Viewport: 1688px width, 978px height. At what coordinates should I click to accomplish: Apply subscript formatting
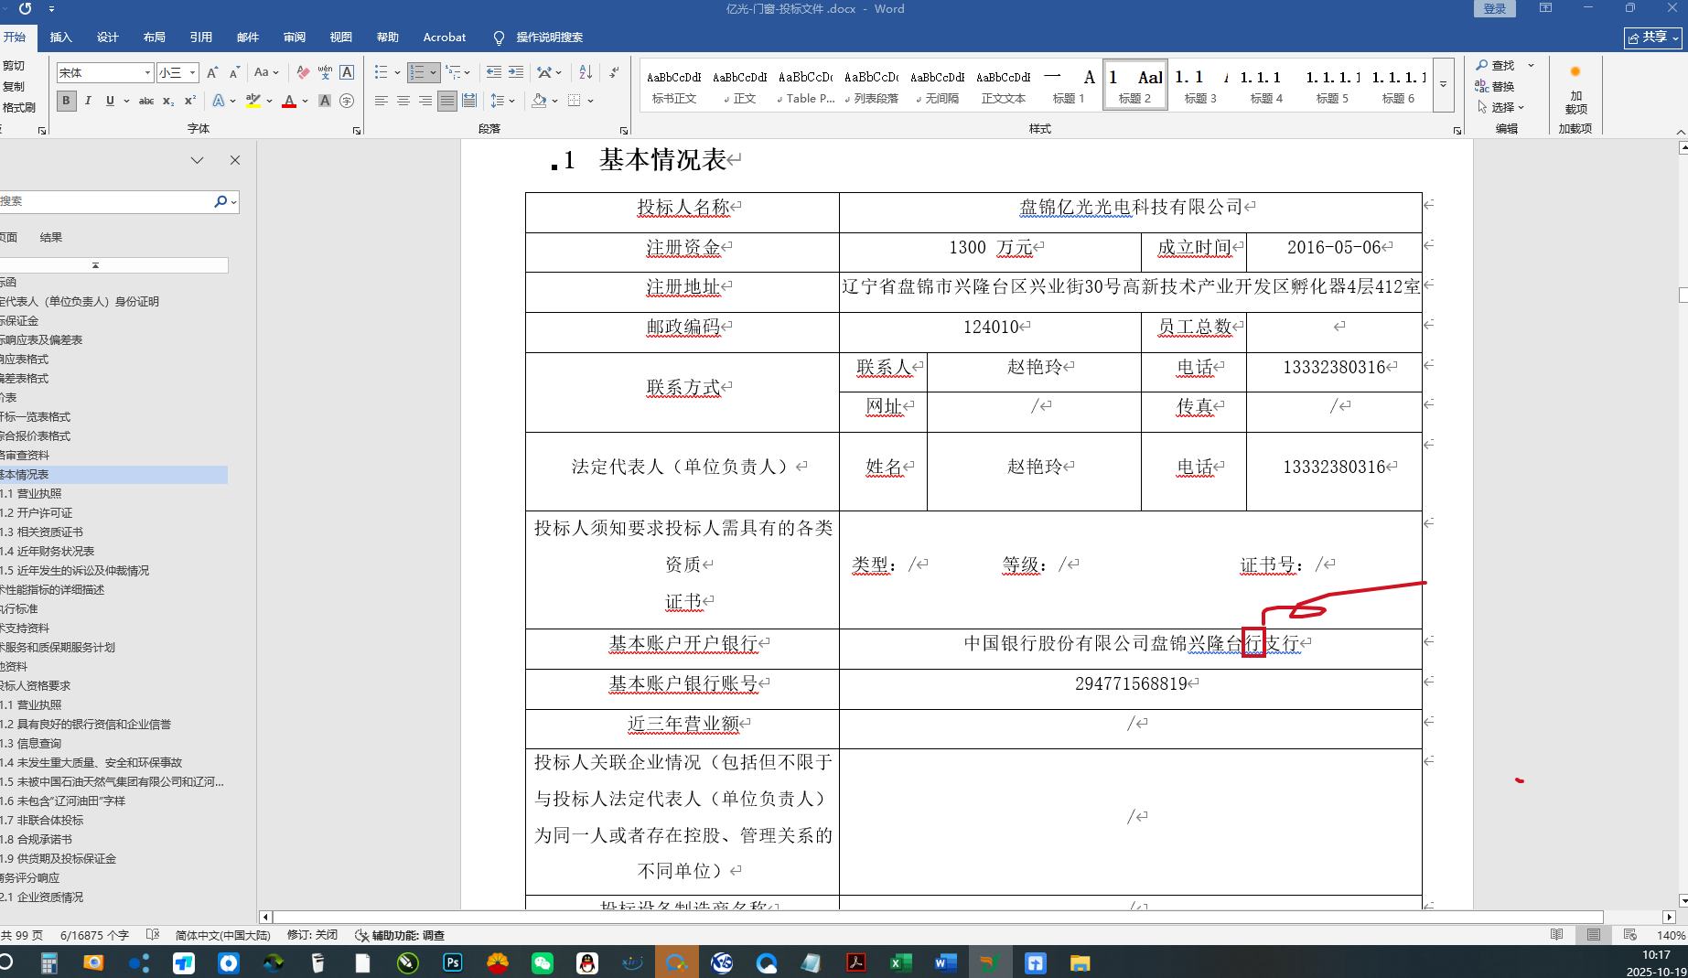[x=168, y=101]
